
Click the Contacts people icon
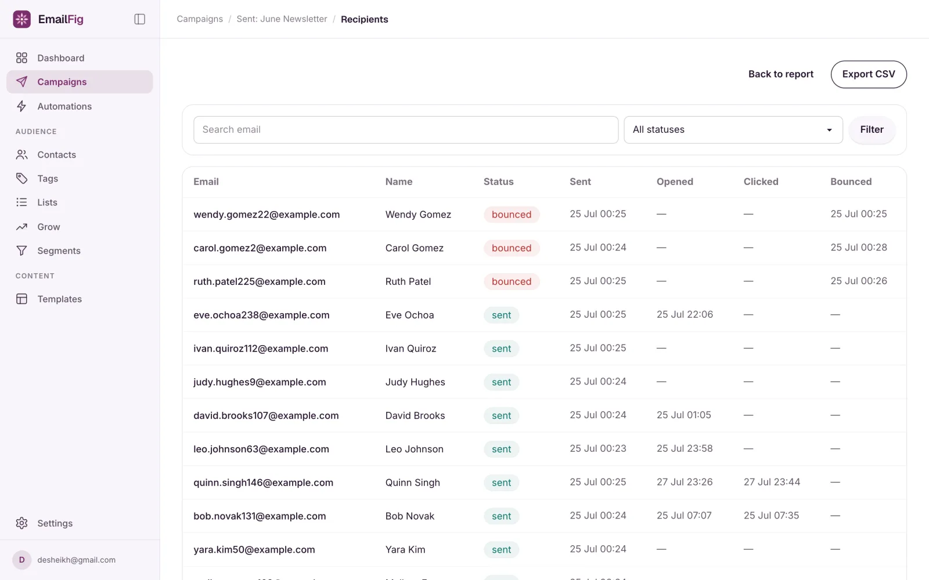click(x=21, y=155)
